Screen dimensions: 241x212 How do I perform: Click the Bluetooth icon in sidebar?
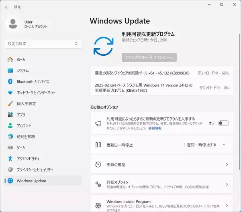click(x=10, y=81)
